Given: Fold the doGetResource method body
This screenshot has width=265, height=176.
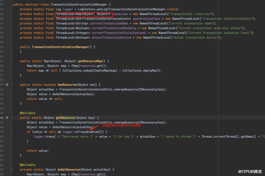Looking at the screenshot, I should pyautogui.click(x=12, y=169).
